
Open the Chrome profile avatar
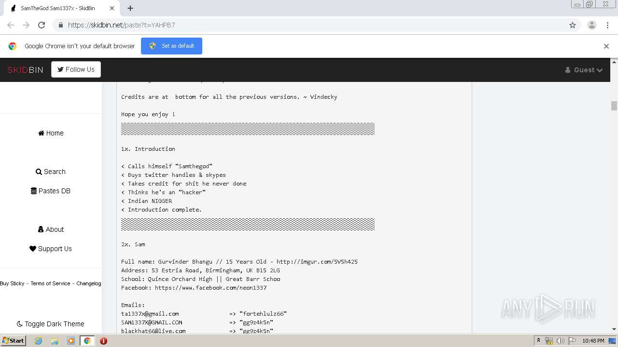click(592, 25)
